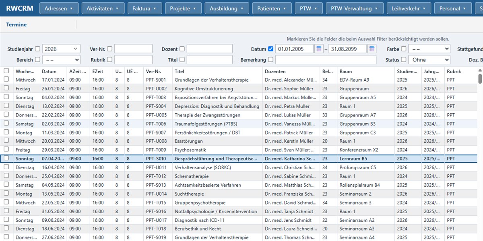
Task: Click into the Bemerkung filter input
Action: pos(326,59)
